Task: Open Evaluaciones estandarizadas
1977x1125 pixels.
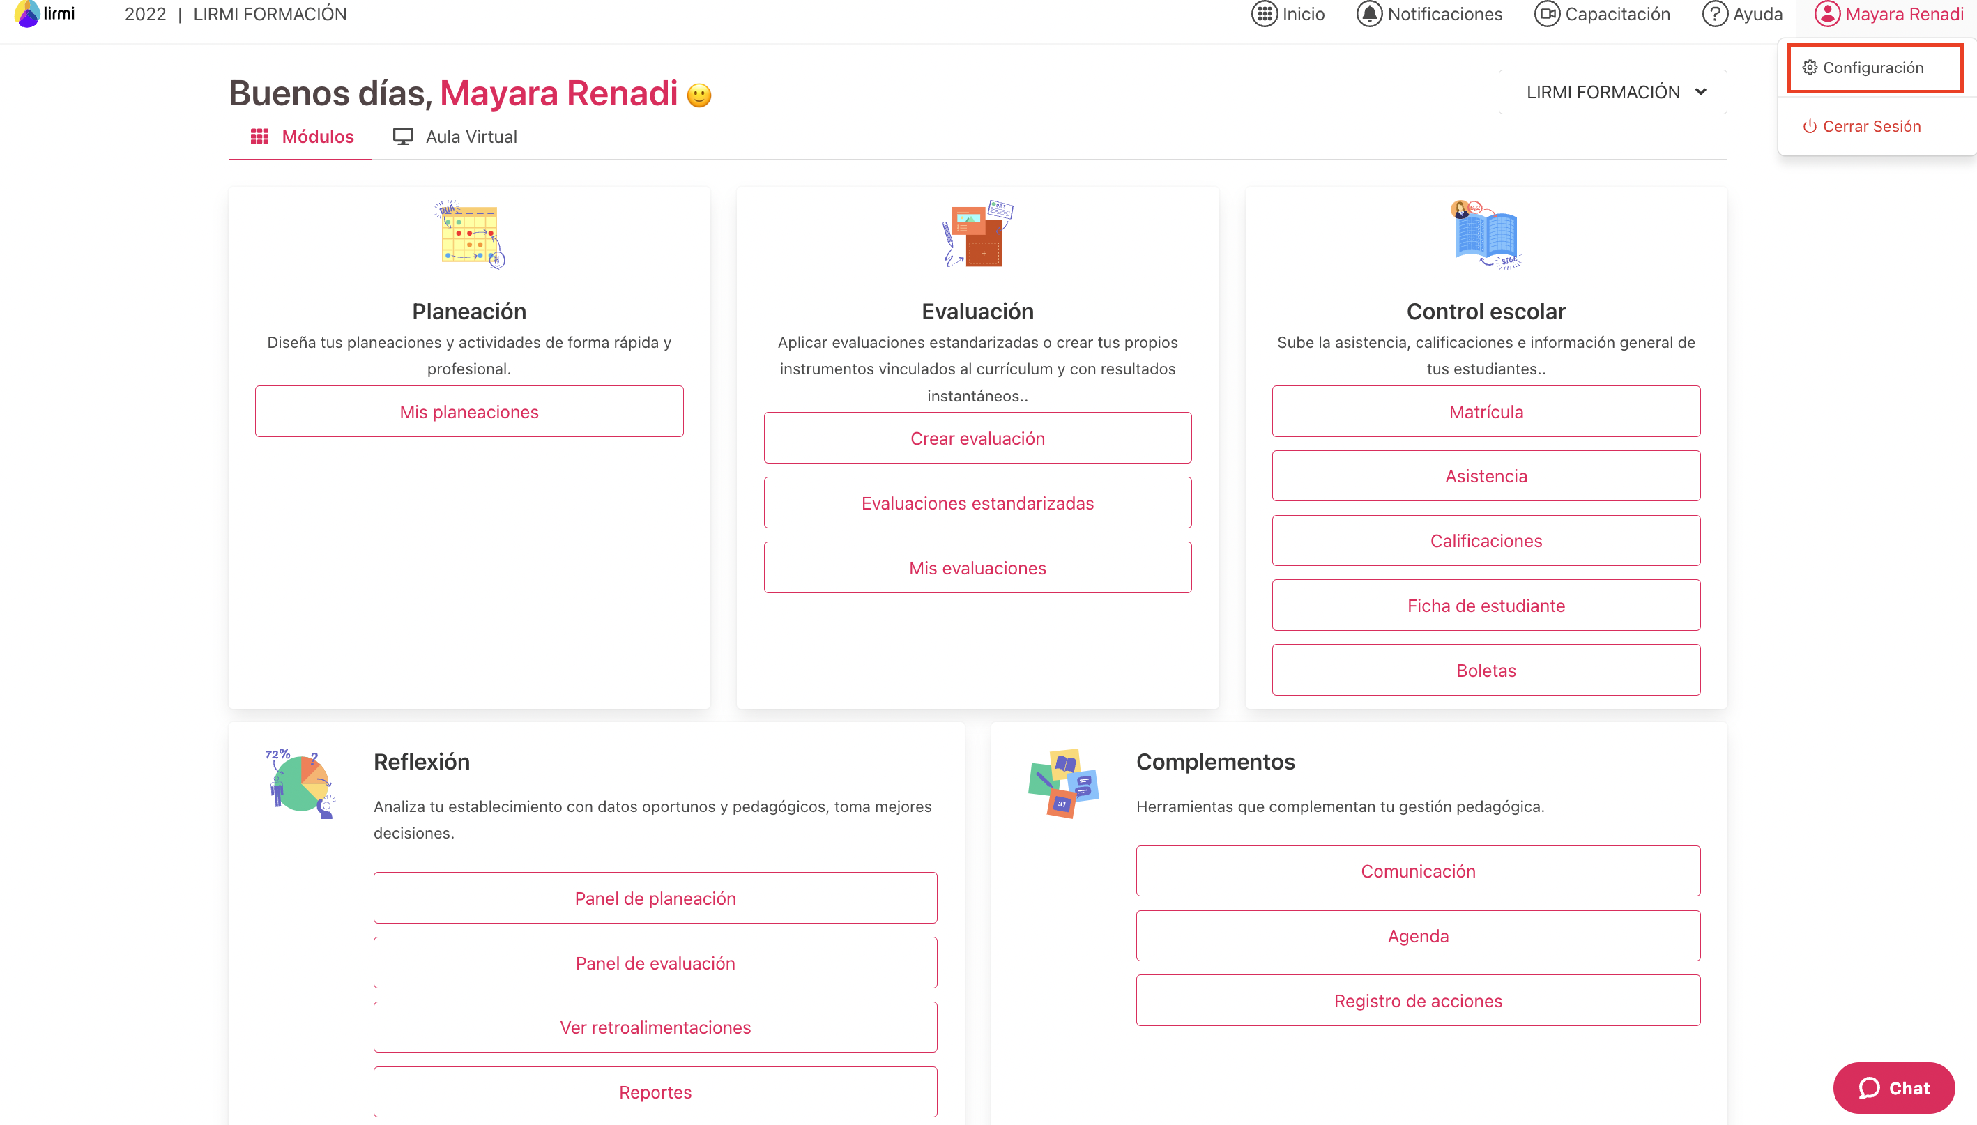Action: [x=977, y=503]
